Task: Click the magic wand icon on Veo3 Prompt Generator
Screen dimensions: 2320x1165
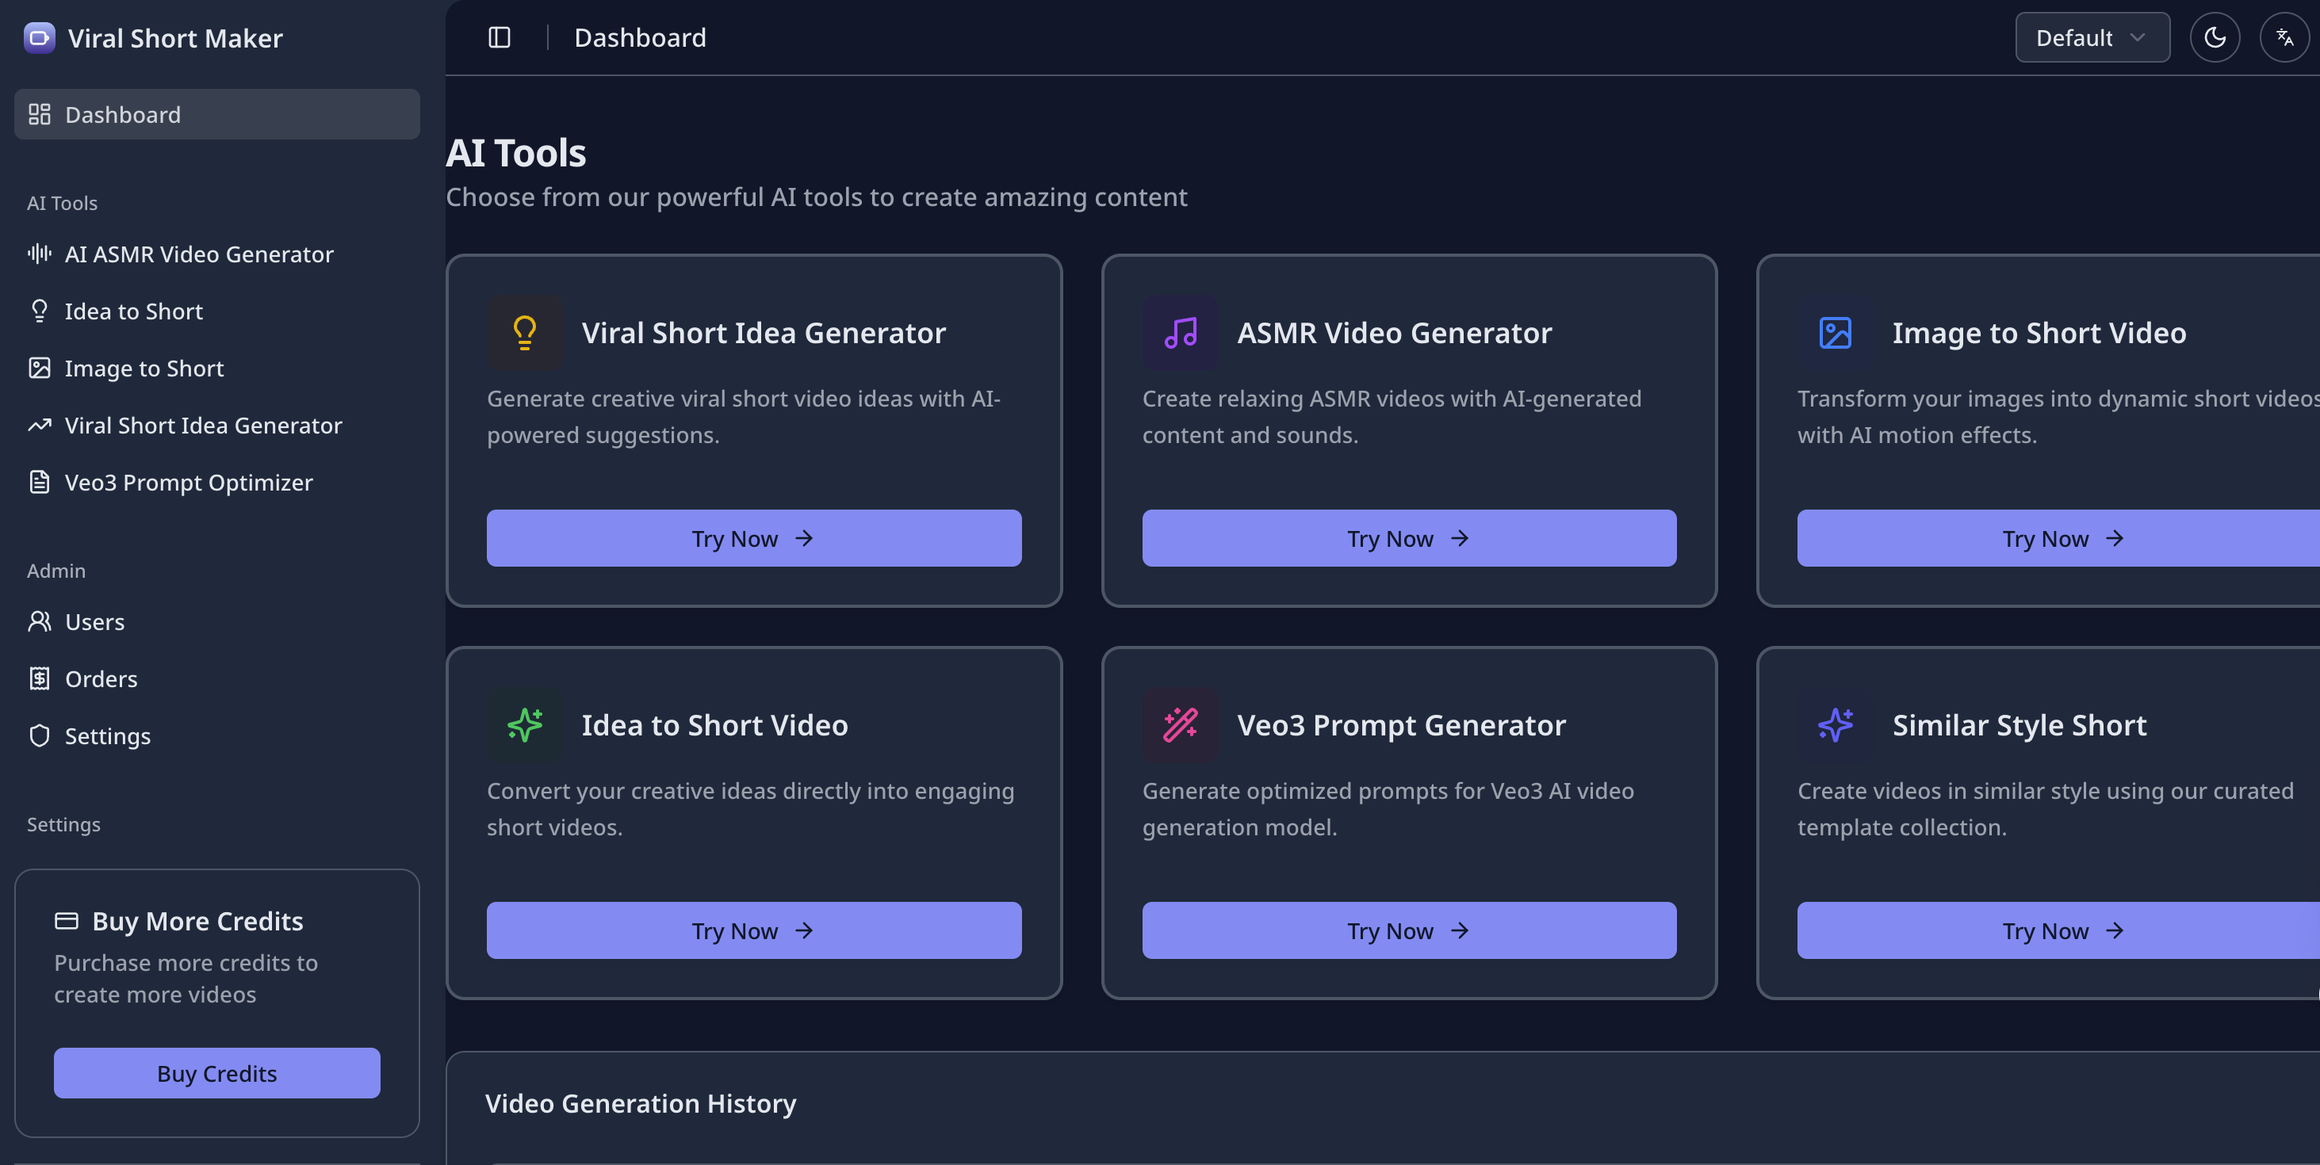Action: pyautogui.click(x=1180, y=724)
